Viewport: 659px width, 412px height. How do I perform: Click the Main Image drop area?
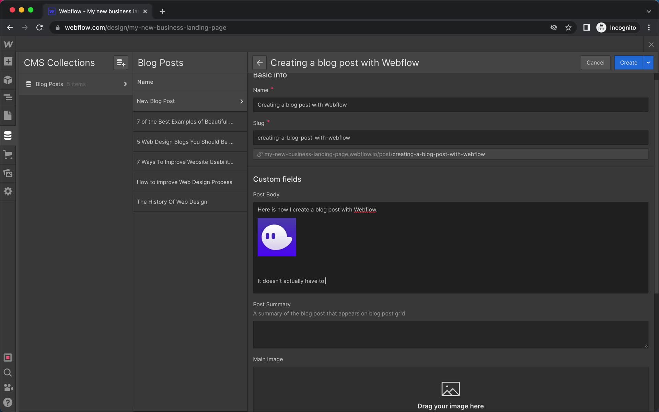(x=450, y=389)
